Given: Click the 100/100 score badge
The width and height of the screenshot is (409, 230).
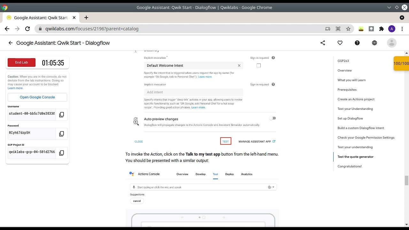Looking at the screenshot, I should tap(401, 64).
